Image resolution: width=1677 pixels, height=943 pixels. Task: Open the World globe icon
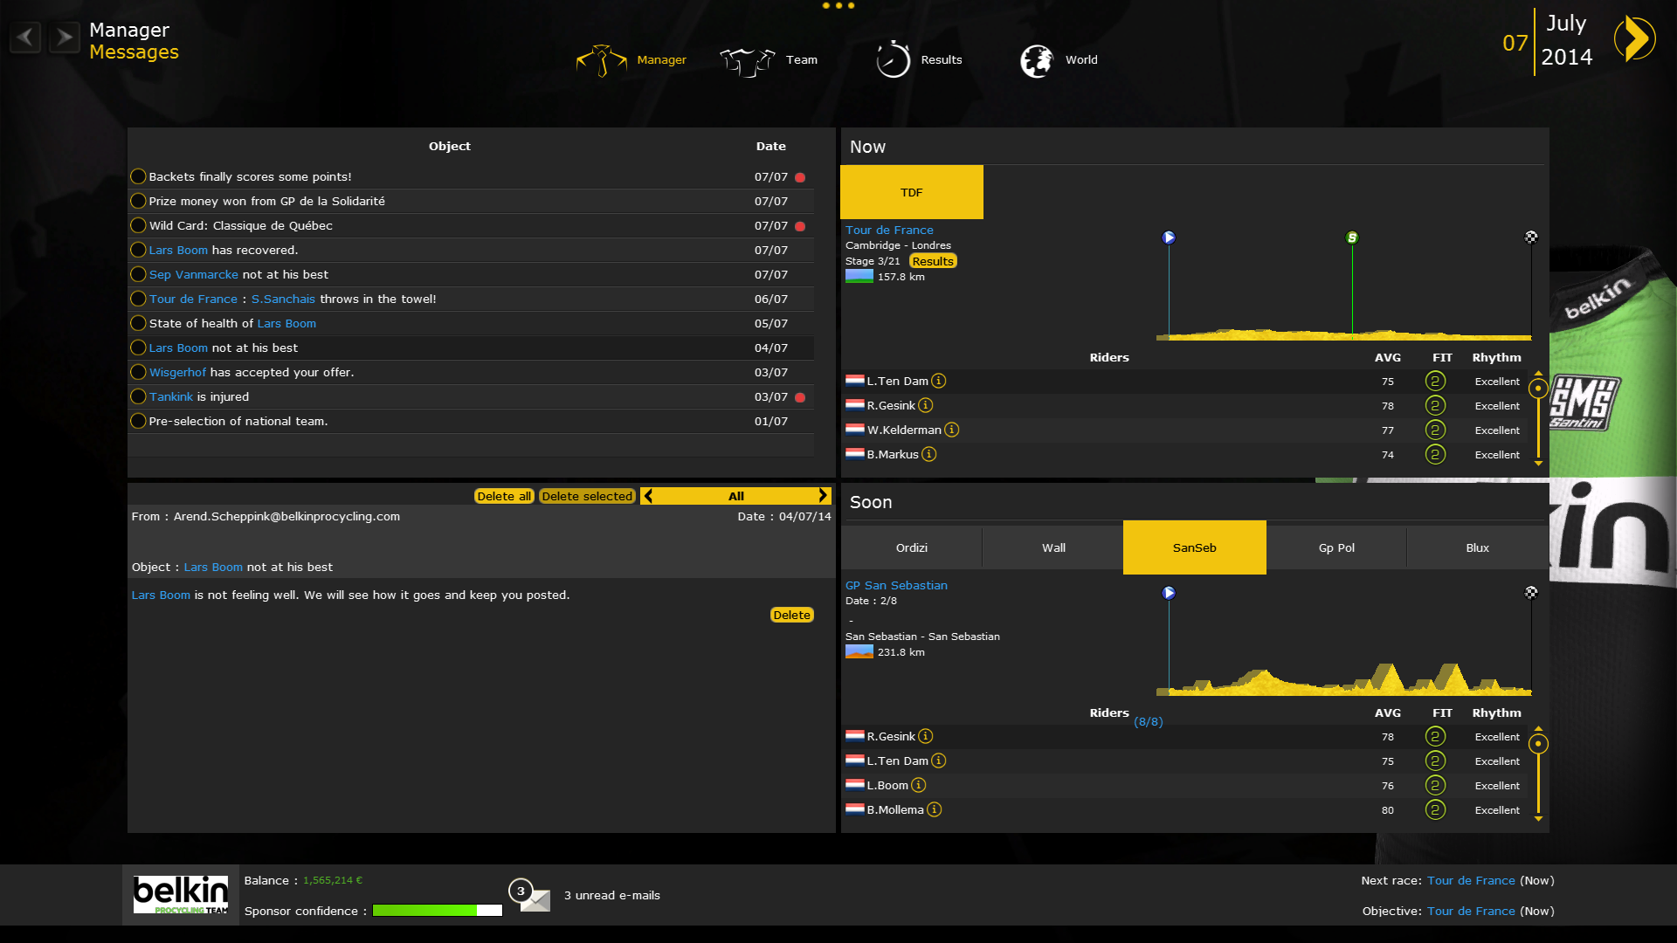coord(1037,60)
